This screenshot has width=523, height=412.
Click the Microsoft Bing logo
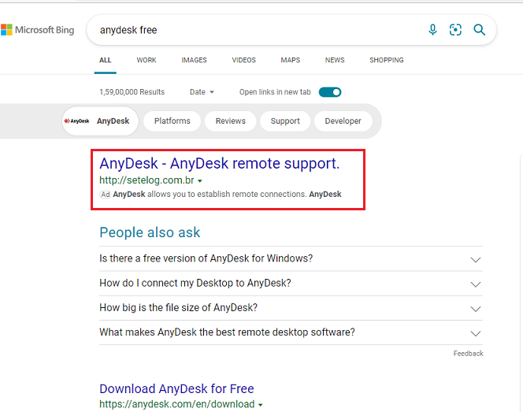click(x=38, y=30)
